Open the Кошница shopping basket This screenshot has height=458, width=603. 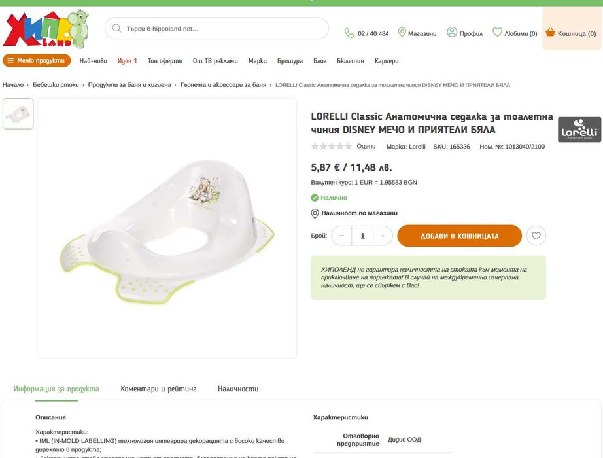pos(571,33)
